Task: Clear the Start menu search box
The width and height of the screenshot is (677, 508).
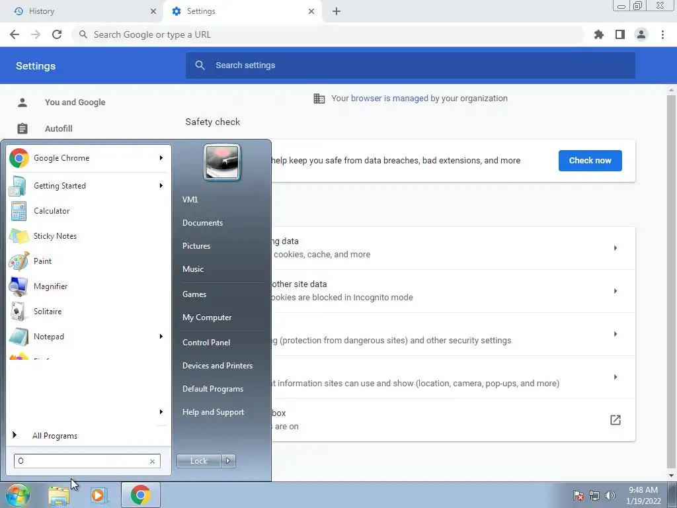Action: point(153,461)
